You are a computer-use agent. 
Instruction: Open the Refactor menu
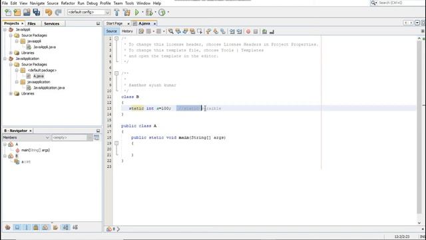tap(68, 3)
